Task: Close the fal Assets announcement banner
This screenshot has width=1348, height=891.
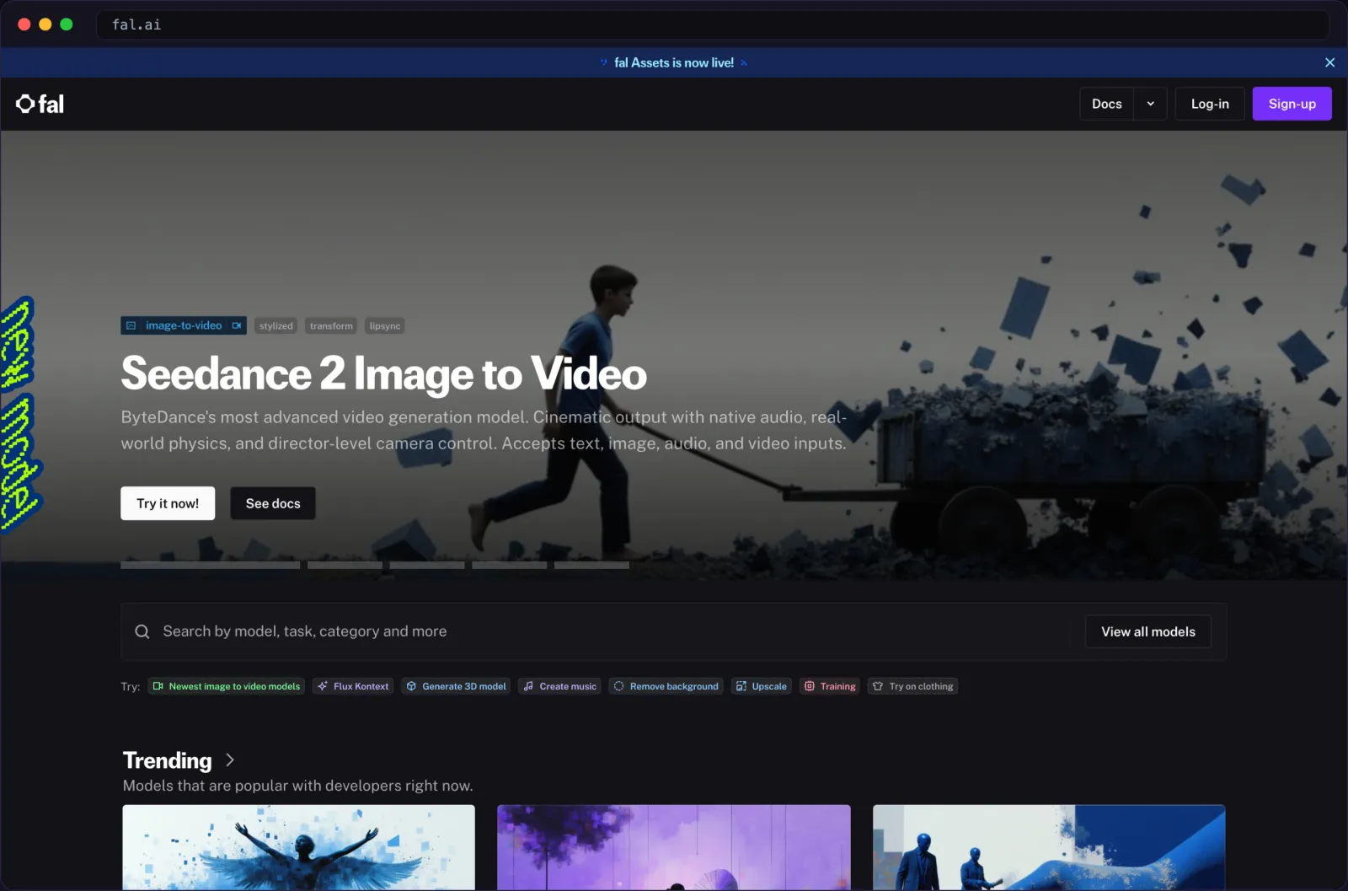Action: [1329, 62]
